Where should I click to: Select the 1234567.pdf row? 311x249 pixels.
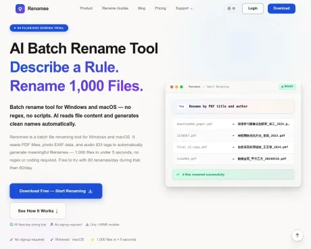233,135
